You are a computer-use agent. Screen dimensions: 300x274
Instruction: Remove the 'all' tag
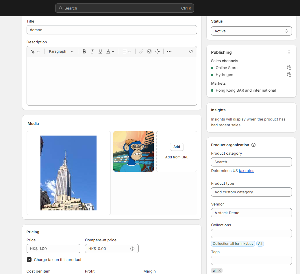[x=220, y=271]
